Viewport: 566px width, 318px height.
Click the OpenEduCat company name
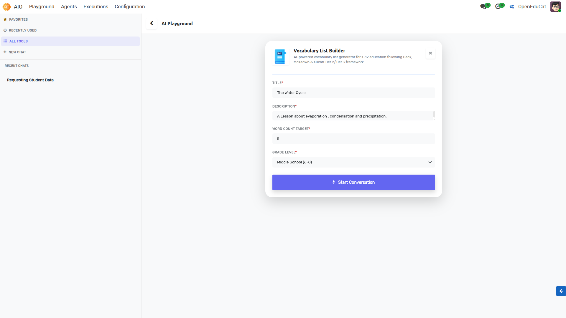pos(532,6)
